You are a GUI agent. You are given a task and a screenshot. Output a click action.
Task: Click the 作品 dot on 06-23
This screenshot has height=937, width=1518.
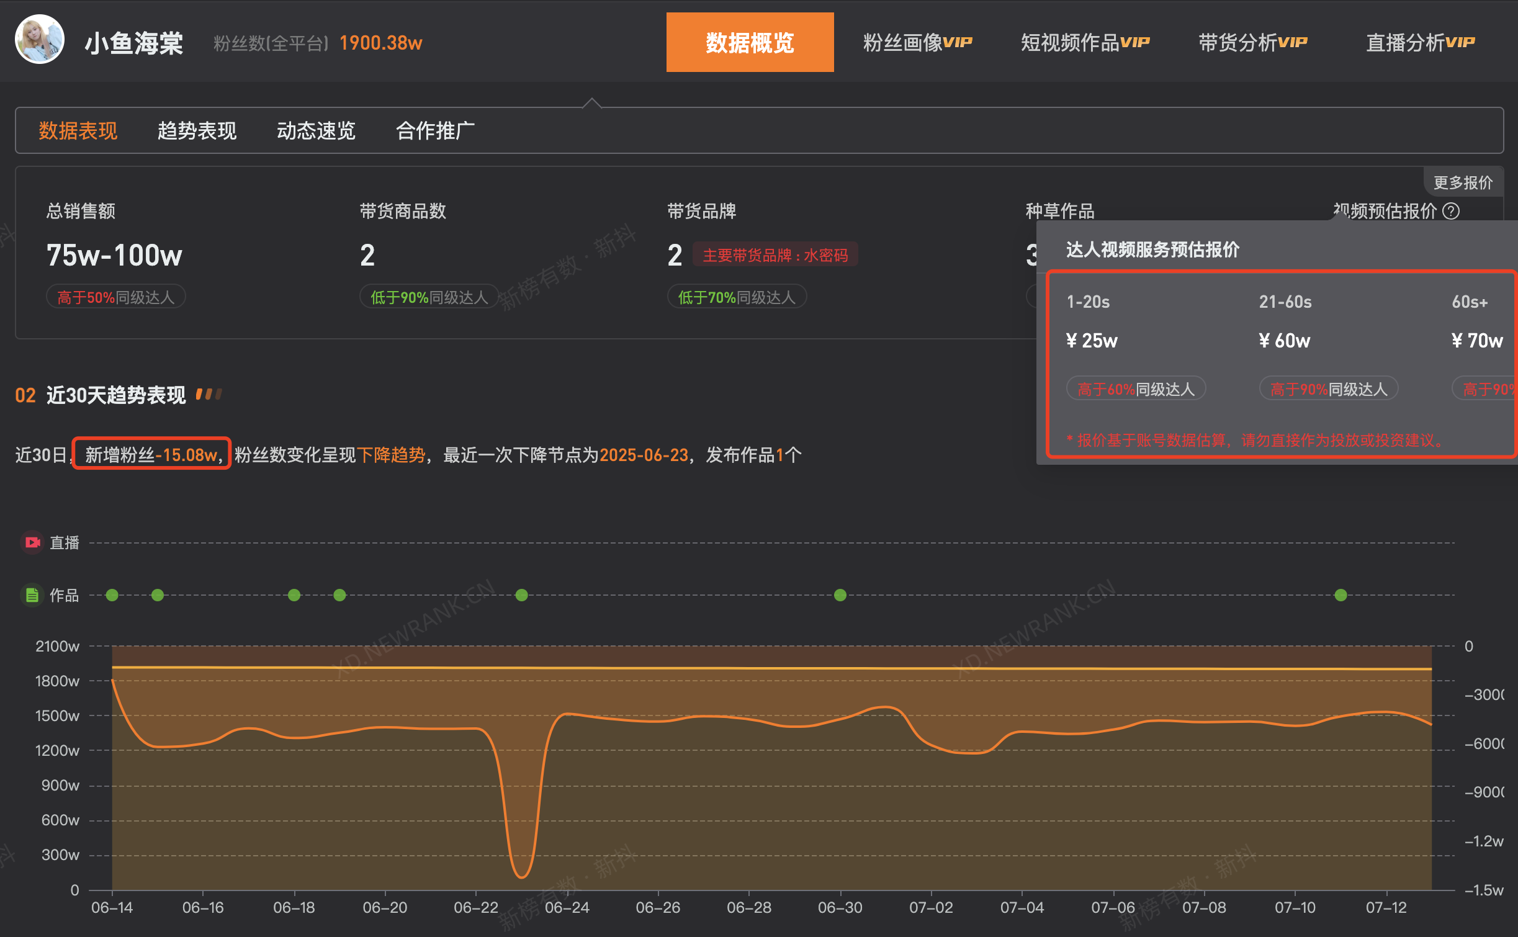tap(522, 595)
